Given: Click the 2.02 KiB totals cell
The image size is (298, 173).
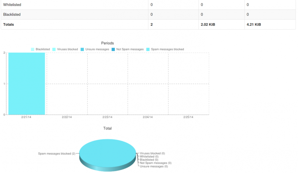Looking at the screenshot, I should click(208, 25).
